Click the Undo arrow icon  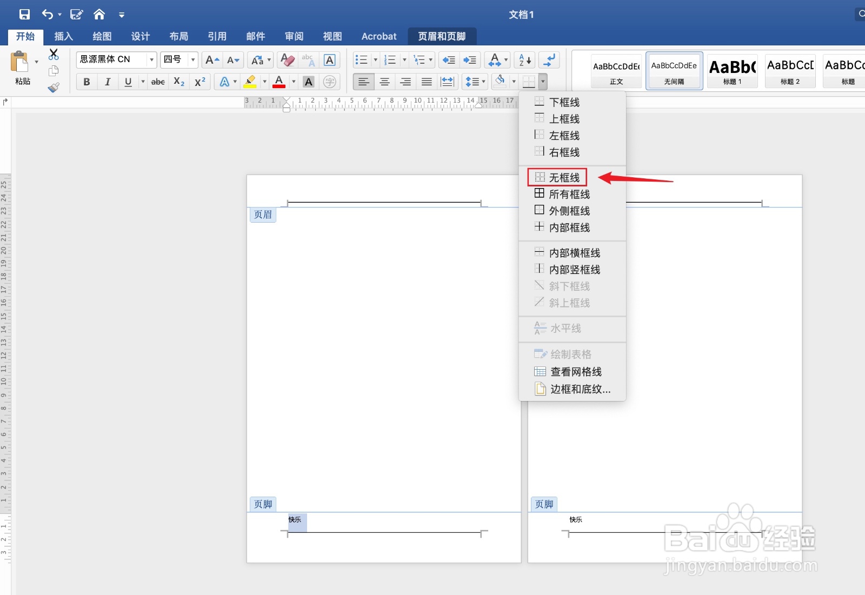pyautogui.click(x=48, y=15)
